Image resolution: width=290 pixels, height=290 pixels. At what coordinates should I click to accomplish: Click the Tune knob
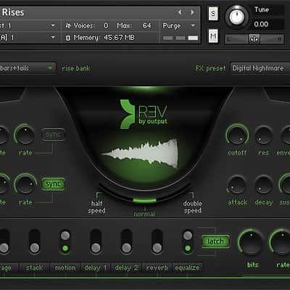click(x=236, y=17)
